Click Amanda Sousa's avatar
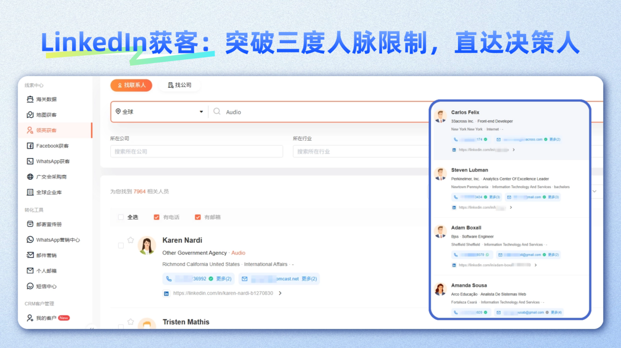This screenshot has height=348, width=621. (x=440, y=289)
